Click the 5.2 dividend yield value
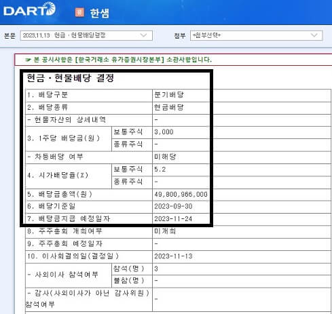Viewport: 332px width, 314px height. click(160, 170)
